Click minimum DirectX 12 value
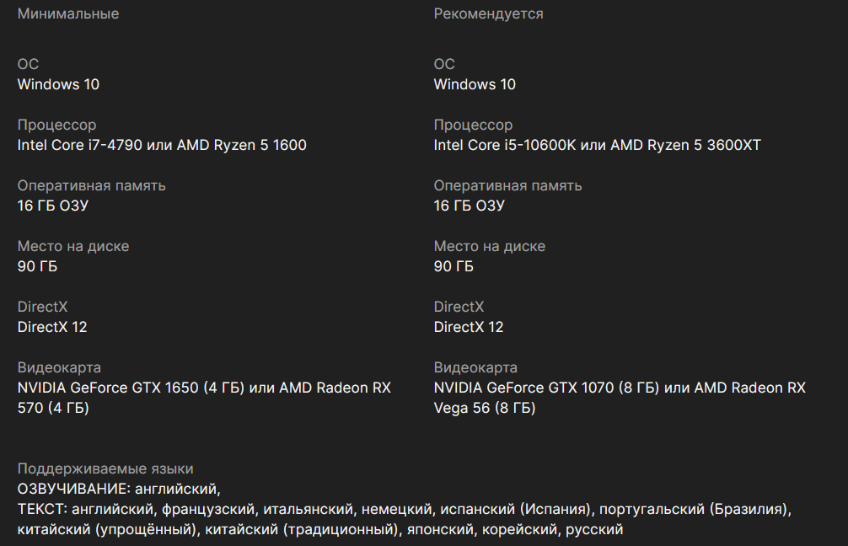Image resolution: width=848 pixels, height=546 pixels. pos(52,327)
